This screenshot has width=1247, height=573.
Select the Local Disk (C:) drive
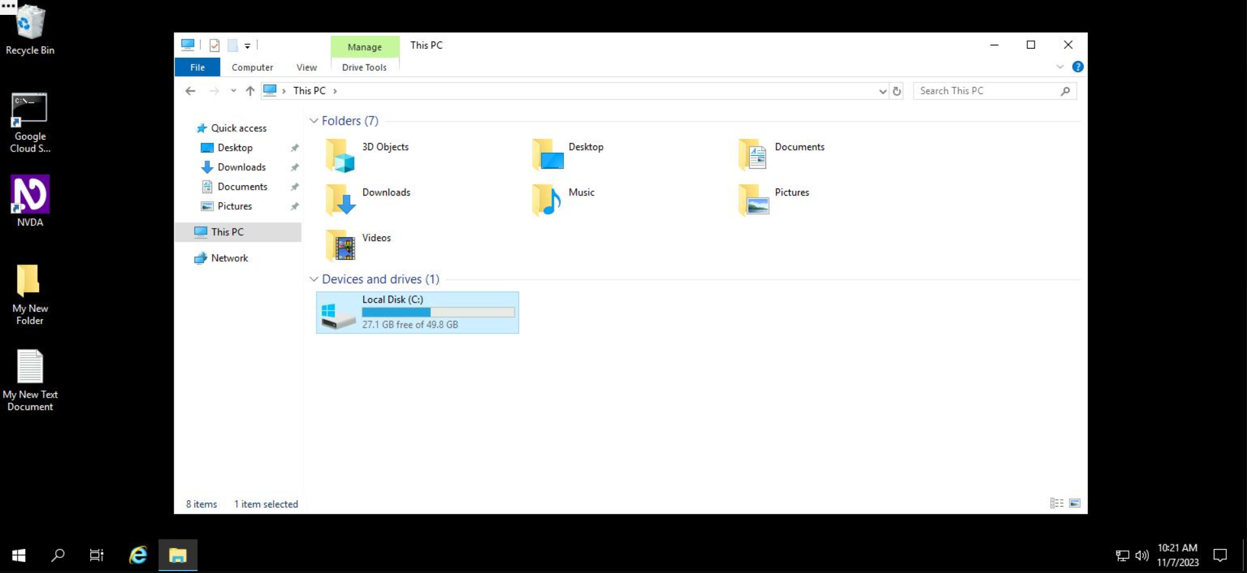[417, 312]
